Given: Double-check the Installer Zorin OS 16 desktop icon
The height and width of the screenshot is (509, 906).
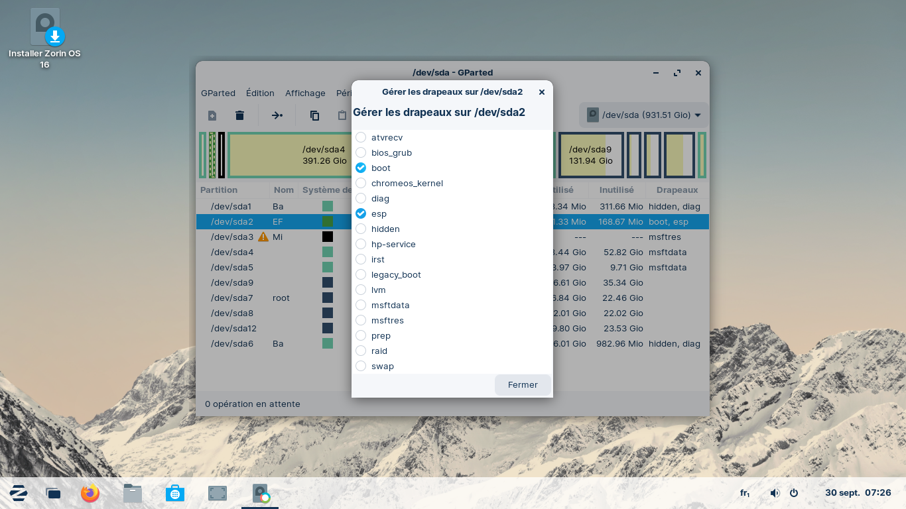Looking at the screenshot, I should (x=45, y=30).
